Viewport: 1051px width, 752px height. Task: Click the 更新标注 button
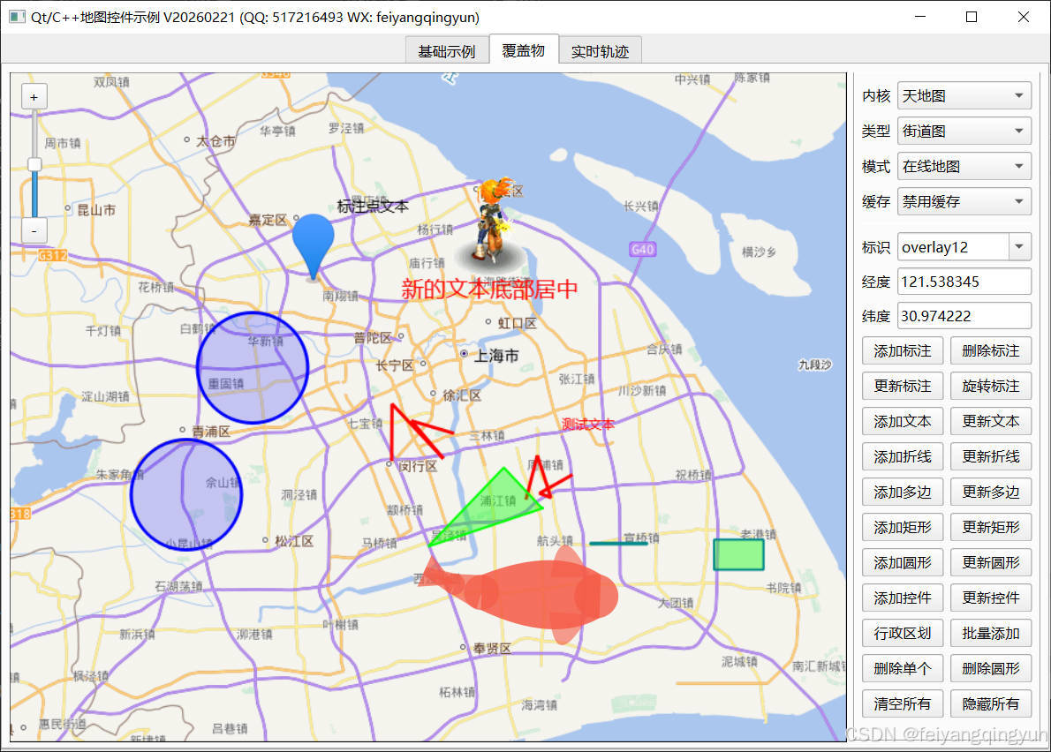click(x=903, y=387)
